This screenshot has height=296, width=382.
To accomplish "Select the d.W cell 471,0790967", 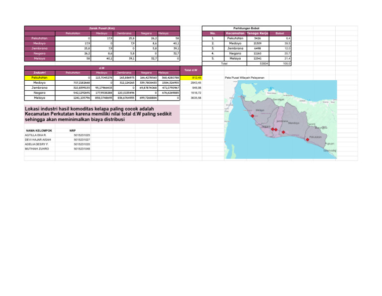I will (x=169, y=88).
